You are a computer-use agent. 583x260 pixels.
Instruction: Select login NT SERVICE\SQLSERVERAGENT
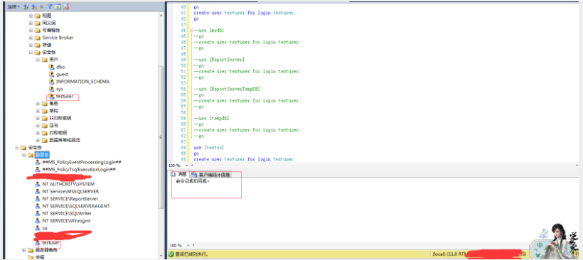(x=76, y=206)
